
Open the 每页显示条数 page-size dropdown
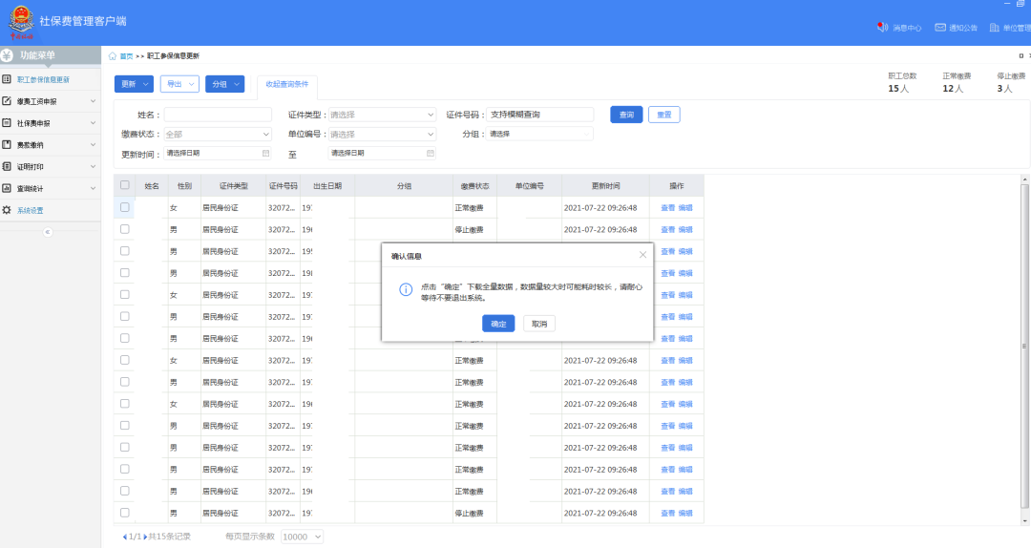click(302, 537)
